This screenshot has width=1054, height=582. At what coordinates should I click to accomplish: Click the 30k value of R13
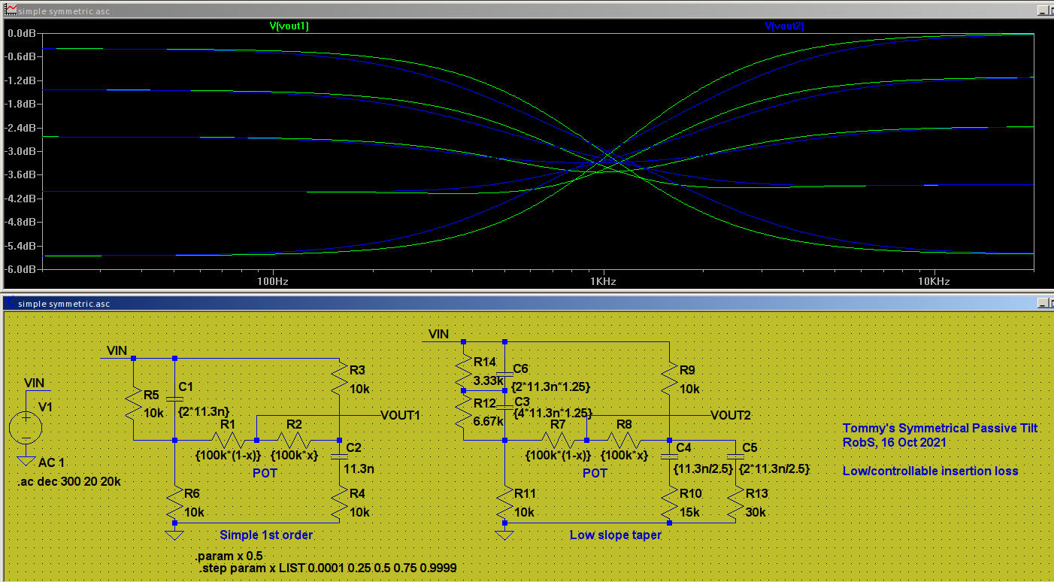[756, 512]
